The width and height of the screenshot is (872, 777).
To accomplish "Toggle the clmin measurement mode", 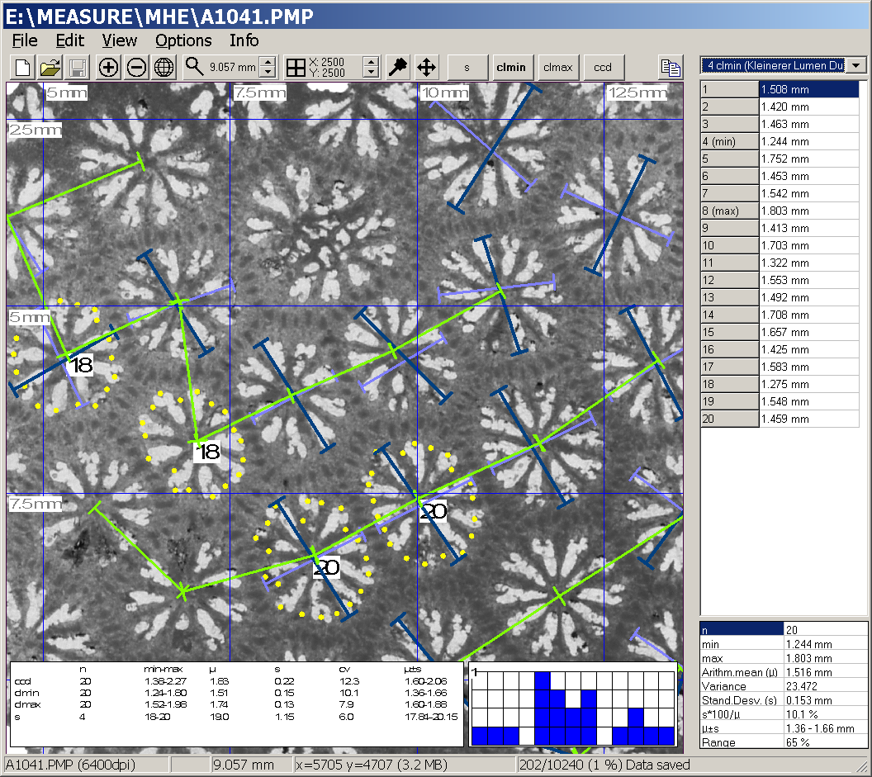I will (x=510, y=68).
